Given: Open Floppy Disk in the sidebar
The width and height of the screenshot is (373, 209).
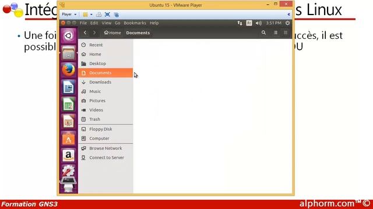Looking at the screenshot, I should (105, 129).
